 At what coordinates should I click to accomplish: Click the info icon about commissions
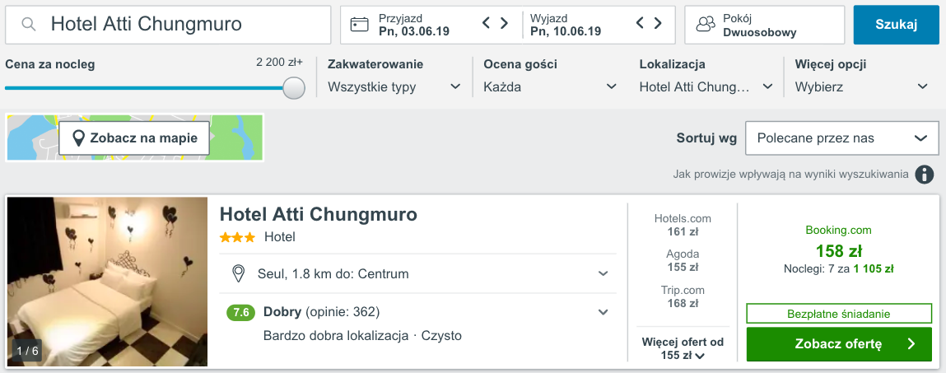pos(925,175)
